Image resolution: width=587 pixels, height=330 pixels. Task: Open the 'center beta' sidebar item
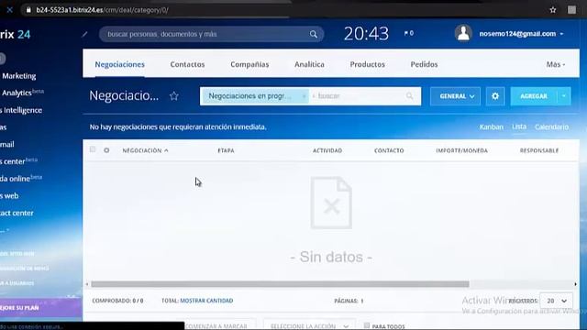point(18,161)
